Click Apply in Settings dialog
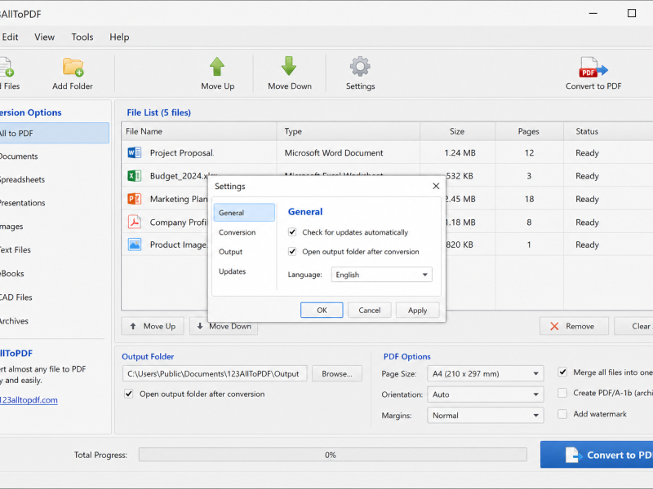 (417, 310)
